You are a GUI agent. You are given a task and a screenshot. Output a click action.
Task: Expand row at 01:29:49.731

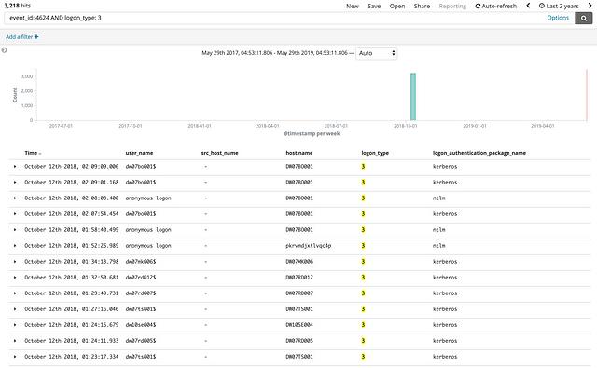tap(15, 293)
